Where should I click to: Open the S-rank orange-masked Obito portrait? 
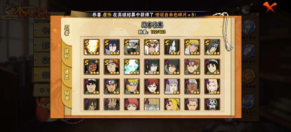click(x=92, y=67)
